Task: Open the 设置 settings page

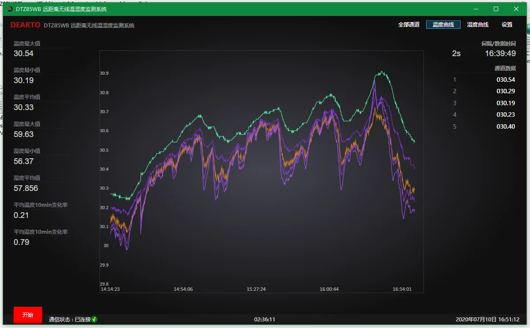Action: pyautogui.click(x=507, y=25)
